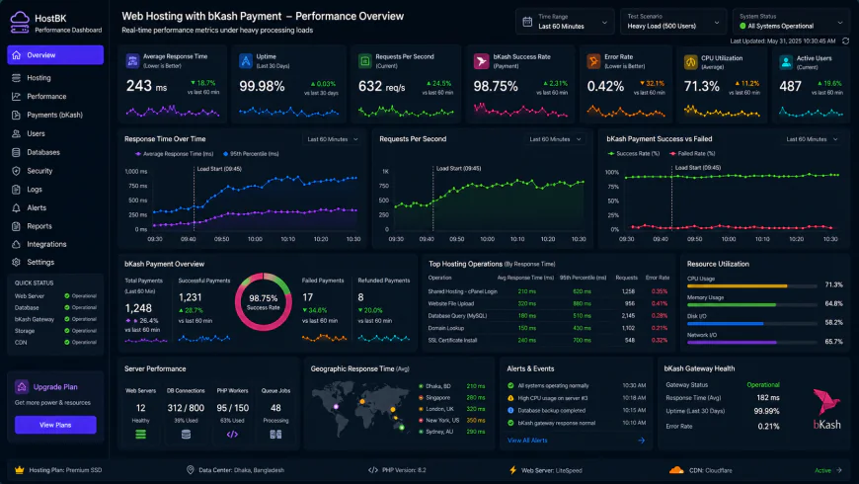Click the Upgrade Plan heading link
Image resolution: width=859 pixels, height=484 pixels.
coord(55,387)
